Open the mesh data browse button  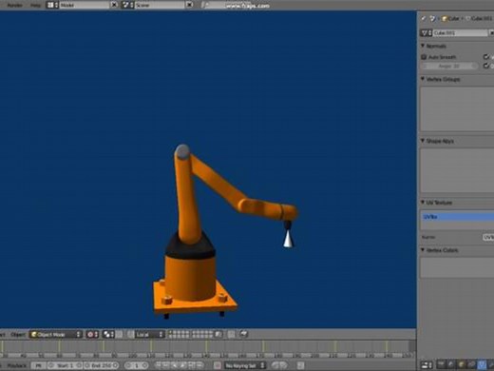(427, 32)
